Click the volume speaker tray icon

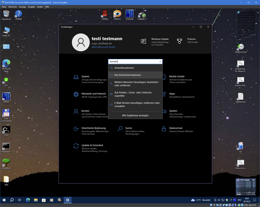(x=219, y=200)
